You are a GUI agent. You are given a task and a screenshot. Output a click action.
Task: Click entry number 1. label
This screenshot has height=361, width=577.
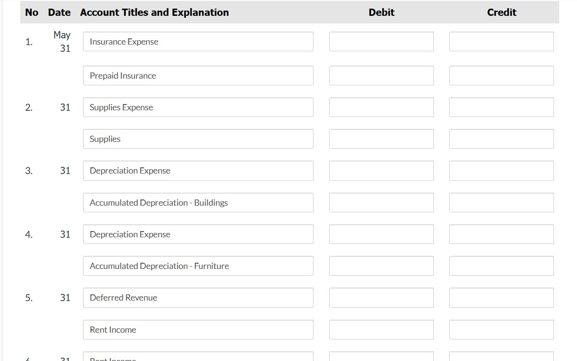click(29, 42)
